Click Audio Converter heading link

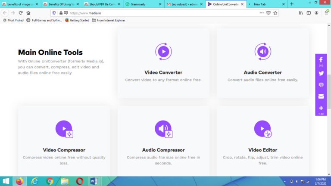(262, 72)
